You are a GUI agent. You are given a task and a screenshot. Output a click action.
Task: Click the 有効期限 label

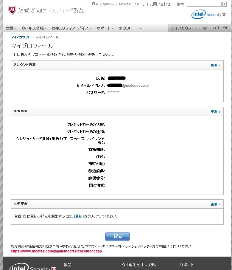point(96,150)
